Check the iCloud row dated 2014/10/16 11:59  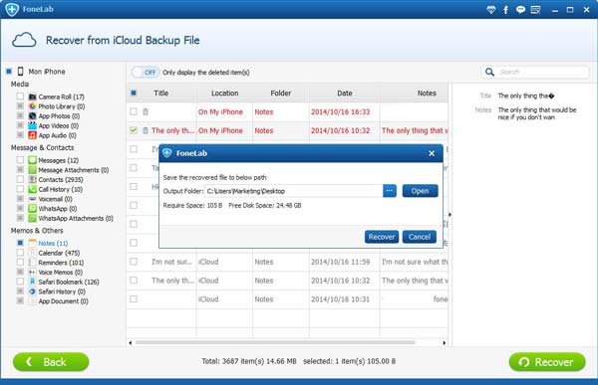click(134, 262)
